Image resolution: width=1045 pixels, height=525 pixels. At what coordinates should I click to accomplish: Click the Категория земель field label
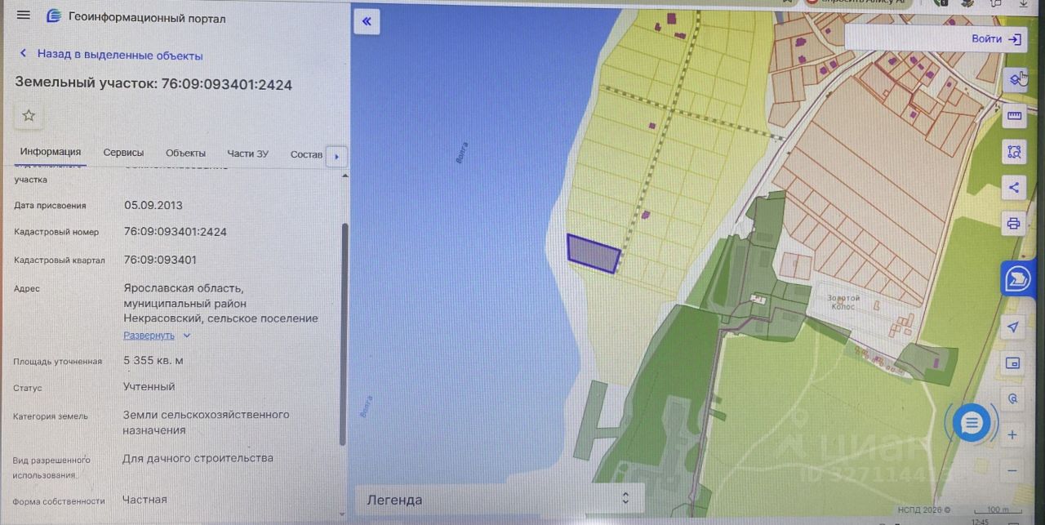click(50, 416)
